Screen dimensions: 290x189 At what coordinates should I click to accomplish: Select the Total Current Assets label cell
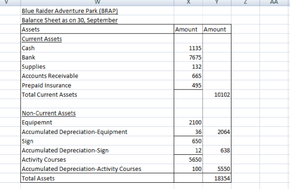click(x=97, y=94)
